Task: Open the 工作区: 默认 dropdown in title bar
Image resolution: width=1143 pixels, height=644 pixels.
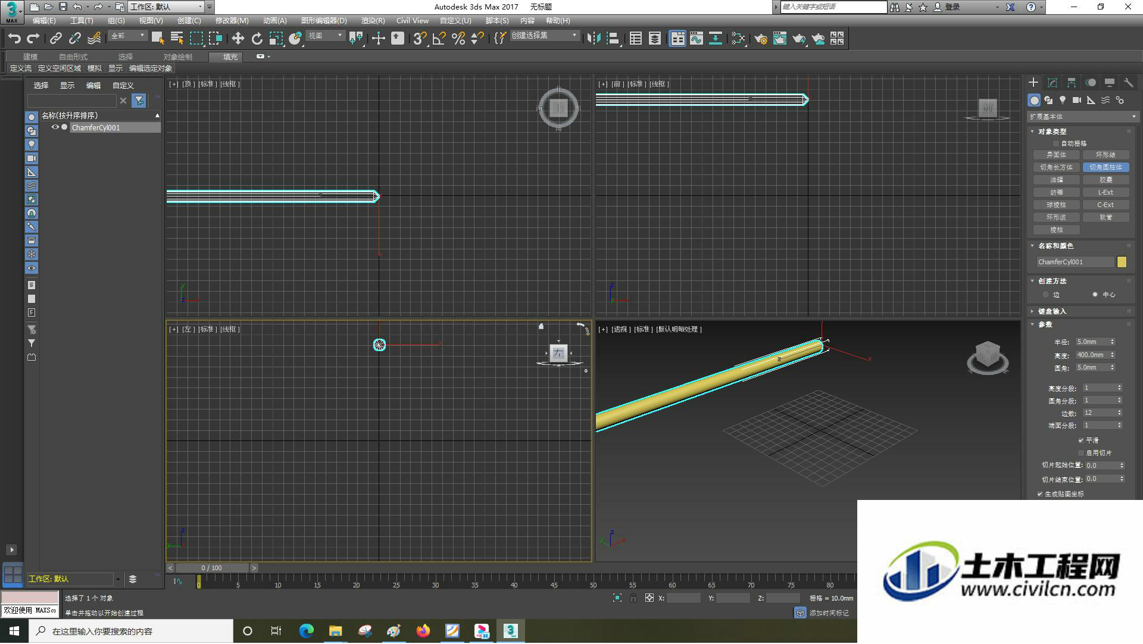Action: [x=167, y=7]
